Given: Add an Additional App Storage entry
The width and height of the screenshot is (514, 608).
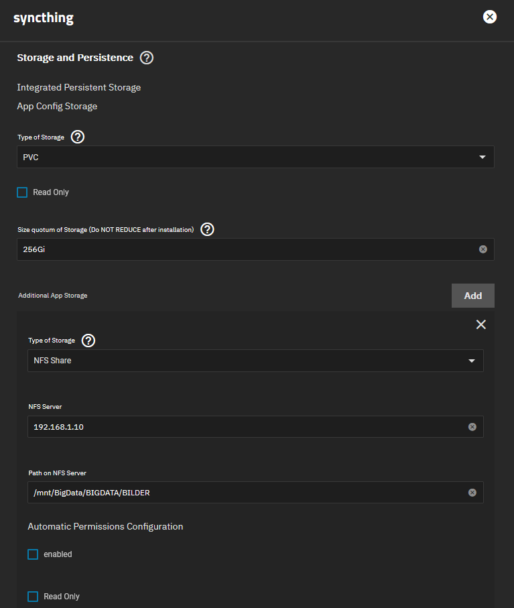Looking at the screenshot, I should pyautogui.click(x=473, y=296).
